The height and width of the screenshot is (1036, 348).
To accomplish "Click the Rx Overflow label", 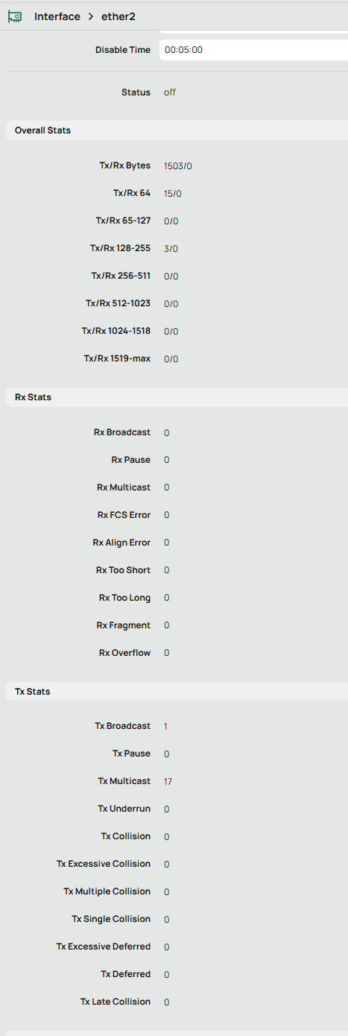I will point(124,653).
